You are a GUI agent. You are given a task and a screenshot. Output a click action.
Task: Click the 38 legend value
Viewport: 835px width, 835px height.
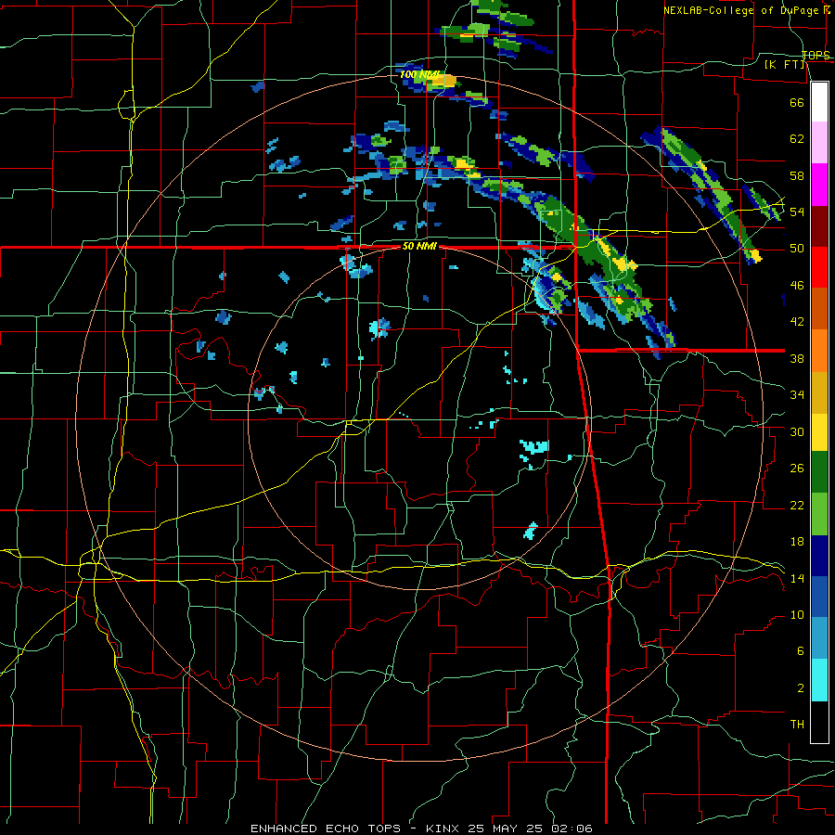click(797, 358)
